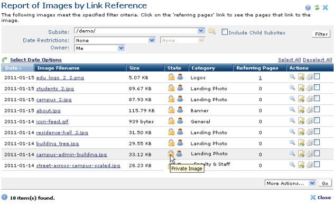Check the selection box for campus_2.jpg
This screenshot has height=212, width=334.
(317, 99)
